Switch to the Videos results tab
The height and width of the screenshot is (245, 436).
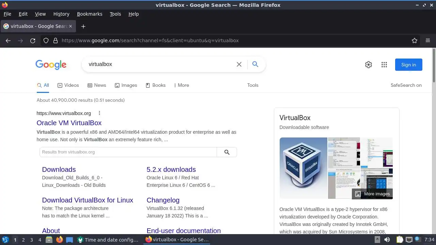coord(68,85)
